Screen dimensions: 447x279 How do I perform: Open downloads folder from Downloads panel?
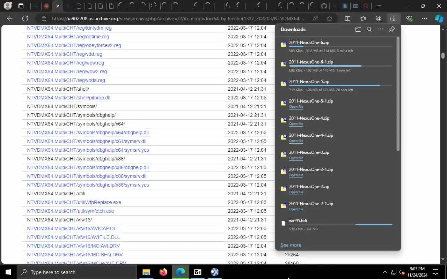[x=358, y=29]
